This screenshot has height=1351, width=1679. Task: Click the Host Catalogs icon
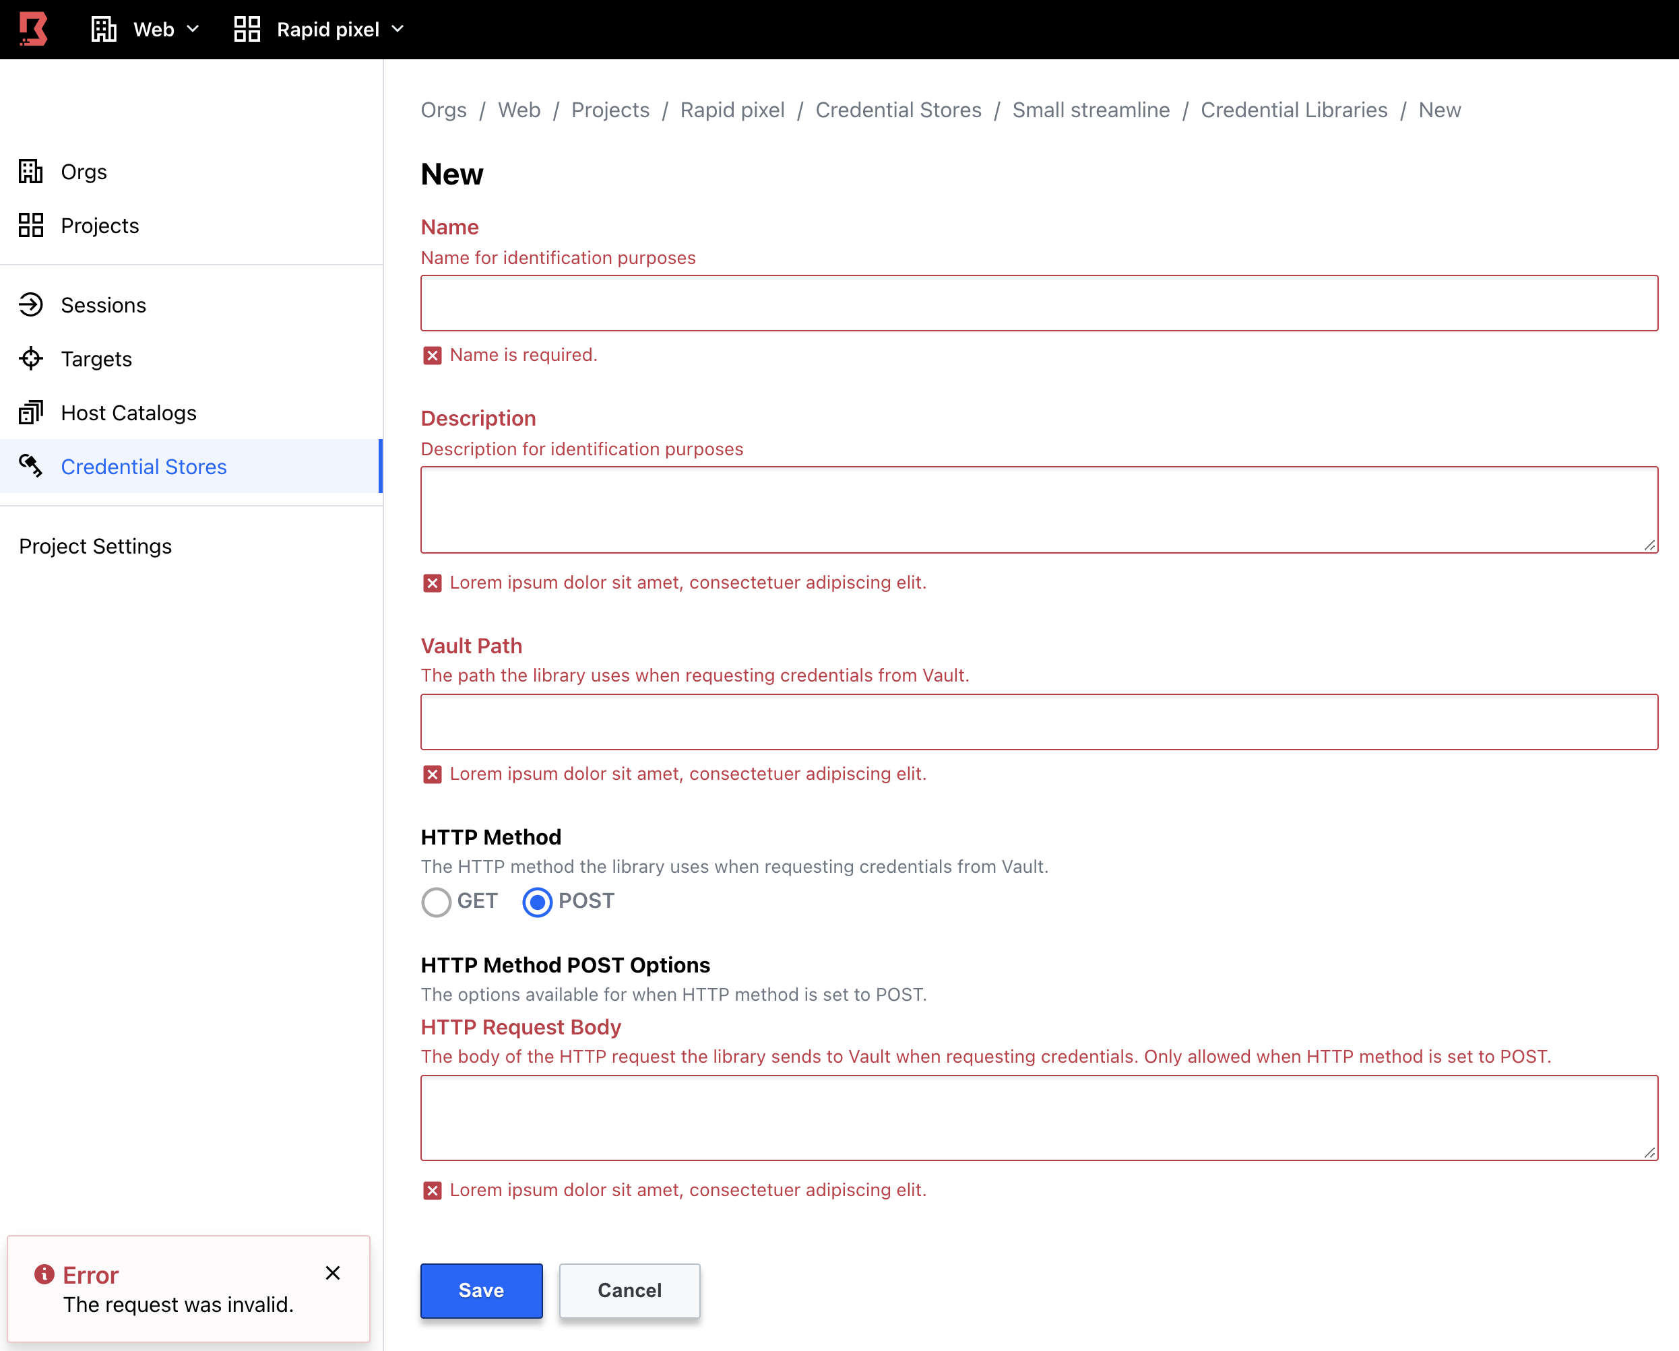tap(31, 412)
